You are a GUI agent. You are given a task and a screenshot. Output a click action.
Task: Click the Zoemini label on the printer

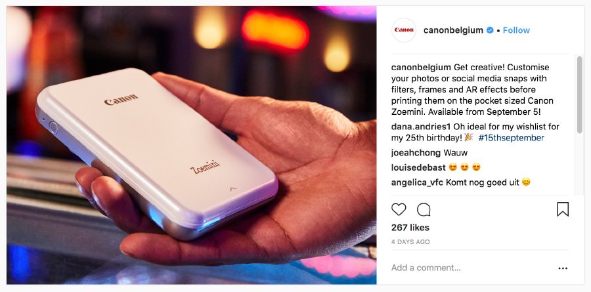coord(205,167)
